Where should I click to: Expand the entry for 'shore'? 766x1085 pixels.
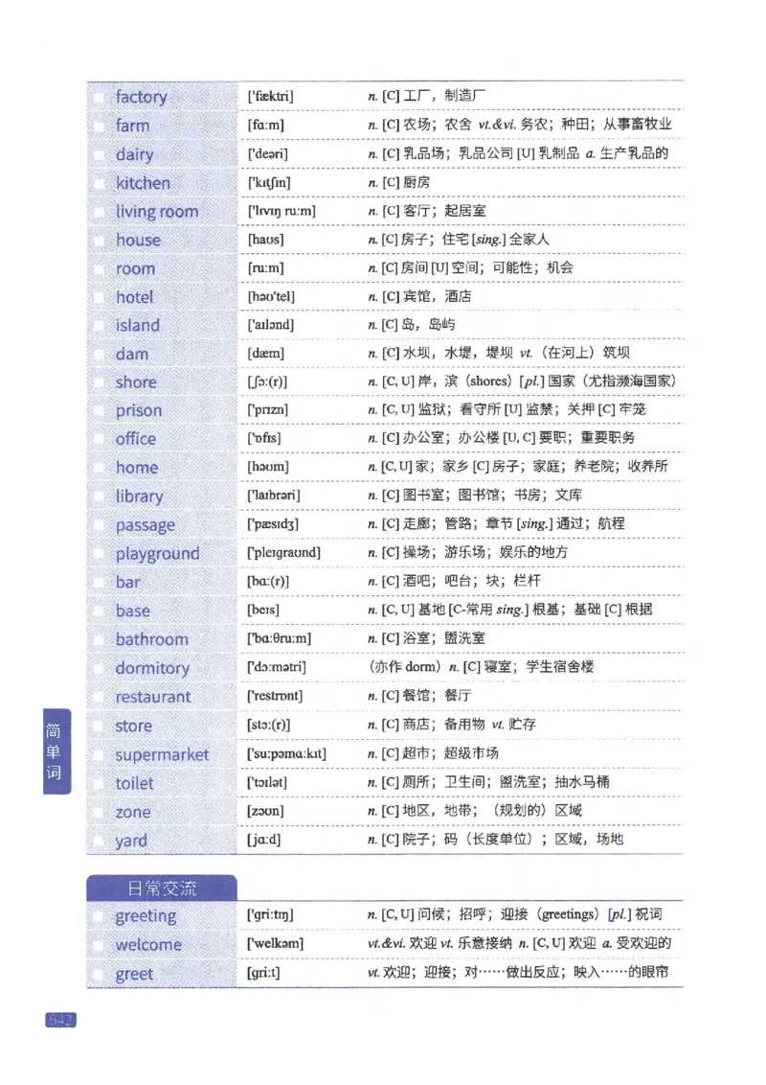click(x=134, y=382)
